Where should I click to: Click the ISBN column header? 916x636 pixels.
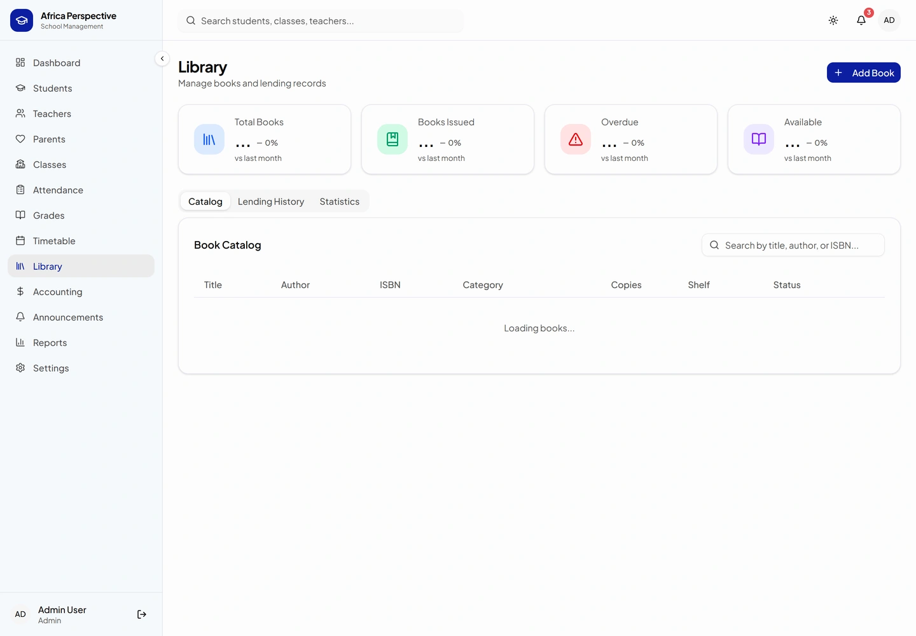(x=390, y=285)
